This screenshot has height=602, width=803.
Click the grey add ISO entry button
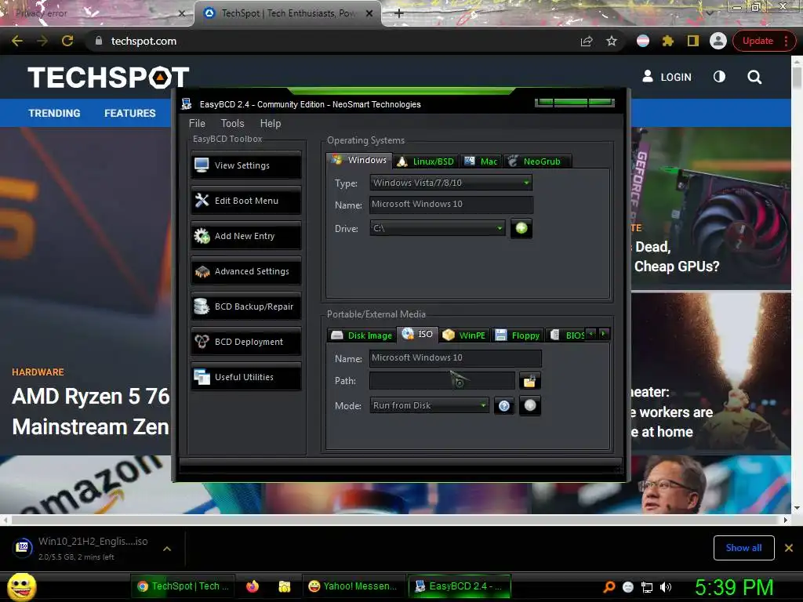click(530, 405)
